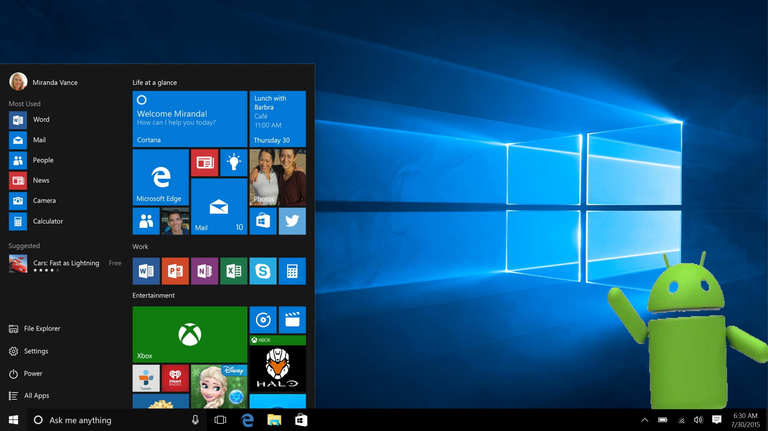Open the lightbulb Get Started tile
The height and width of the screenshot is (431, 768).
click(234, 163)
